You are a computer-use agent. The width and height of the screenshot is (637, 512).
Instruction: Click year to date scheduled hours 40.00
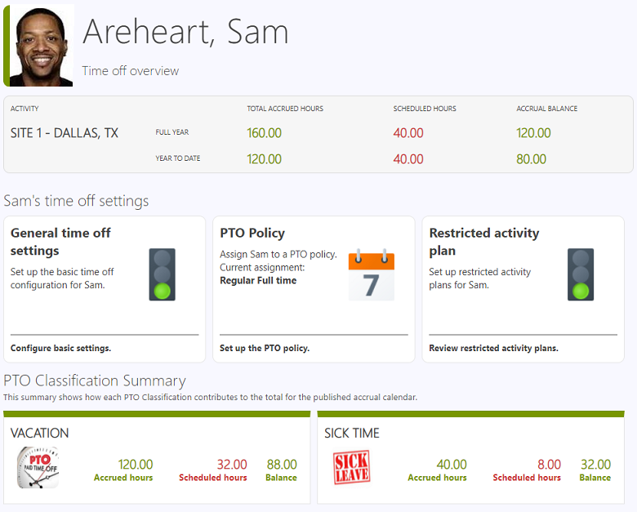coord(408,159)
